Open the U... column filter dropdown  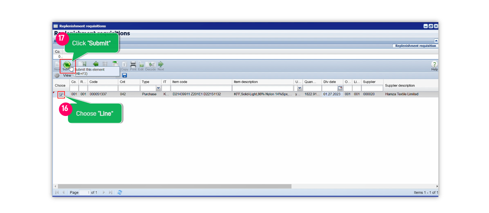coord(300,88)
